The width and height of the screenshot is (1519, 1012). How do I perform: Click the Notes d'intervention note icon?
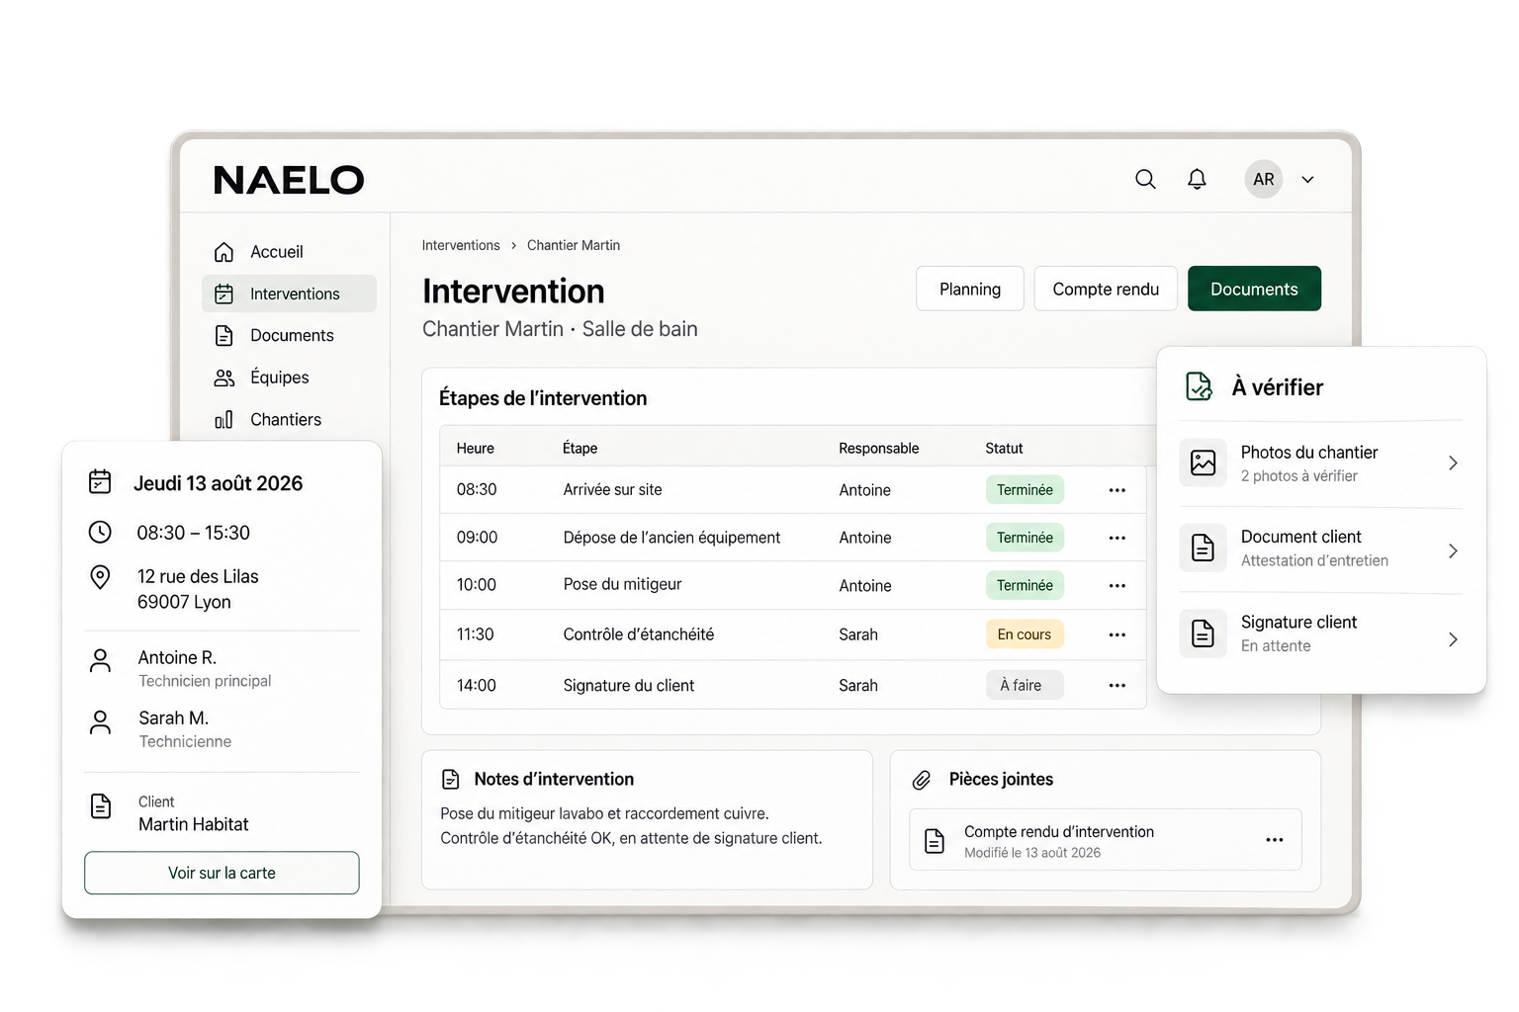pyautogui.click(x=451, y=780)
